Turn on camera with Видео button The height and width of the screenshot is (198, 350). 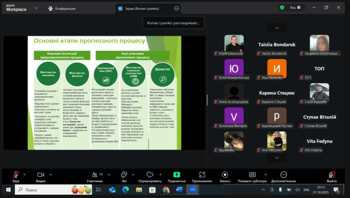40,177
